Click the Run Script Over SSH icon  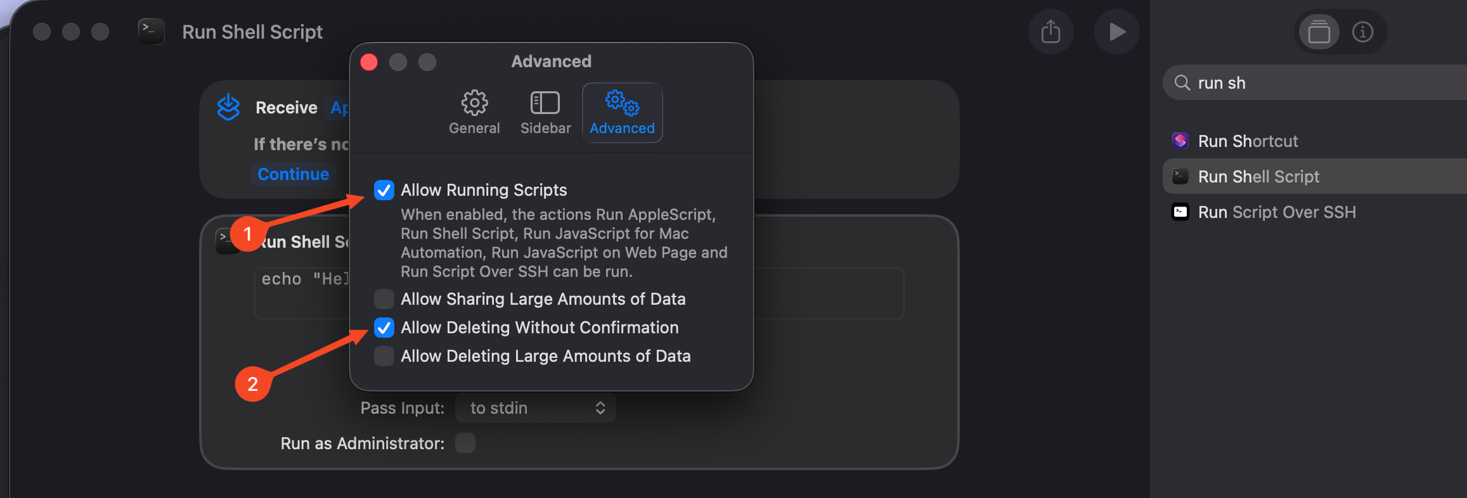click(x=1180, y=212)
